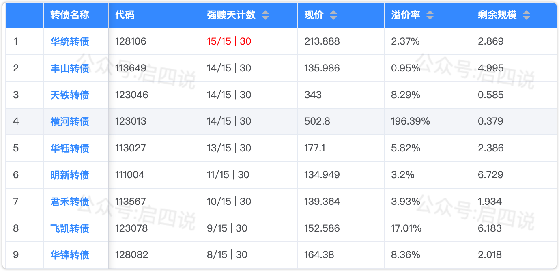Click the 196.39% premium rate cell
The width and height of the screenshot is (559, 271).
pos(410,121)
